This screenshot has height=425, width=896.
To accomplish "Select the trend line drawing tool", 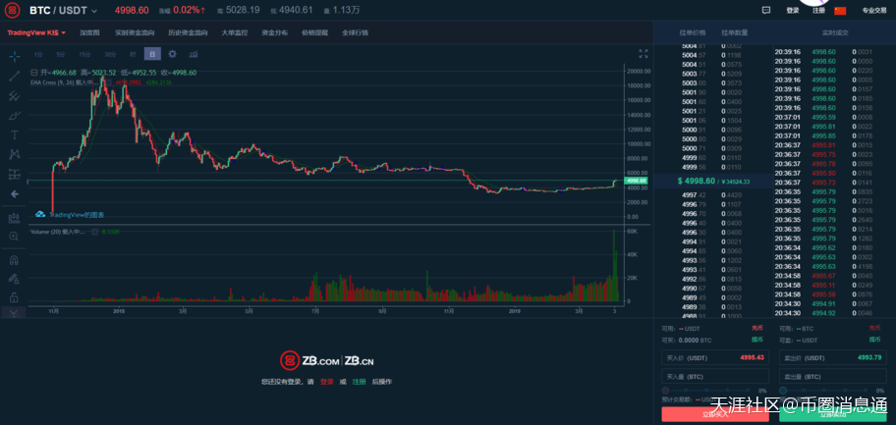I will 14,75.
